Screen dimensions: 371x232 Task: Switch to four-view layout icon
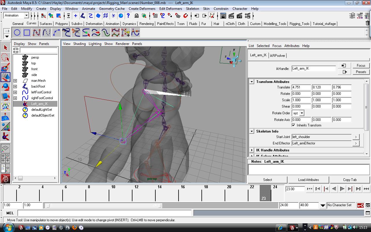[x=6, y=158]
